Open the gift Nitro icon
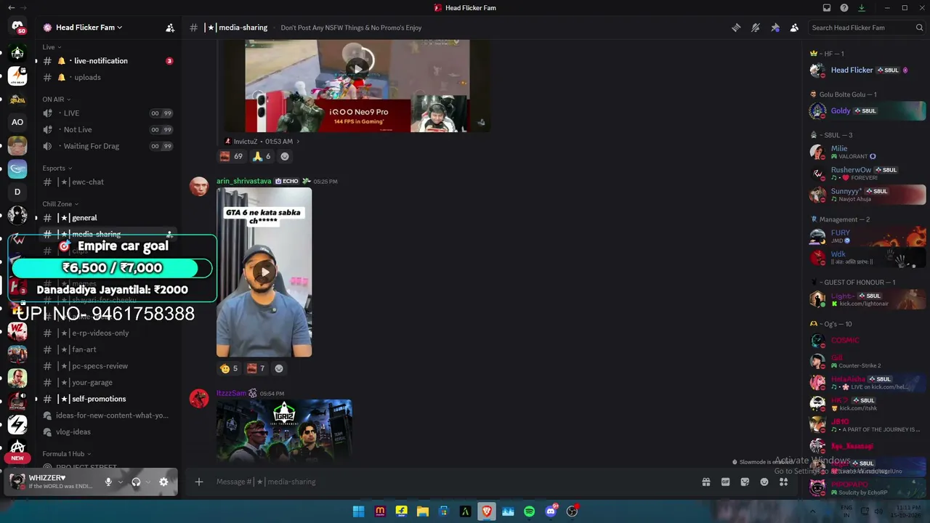Screen dimensions: 930x523 click(x=706, y=482)
